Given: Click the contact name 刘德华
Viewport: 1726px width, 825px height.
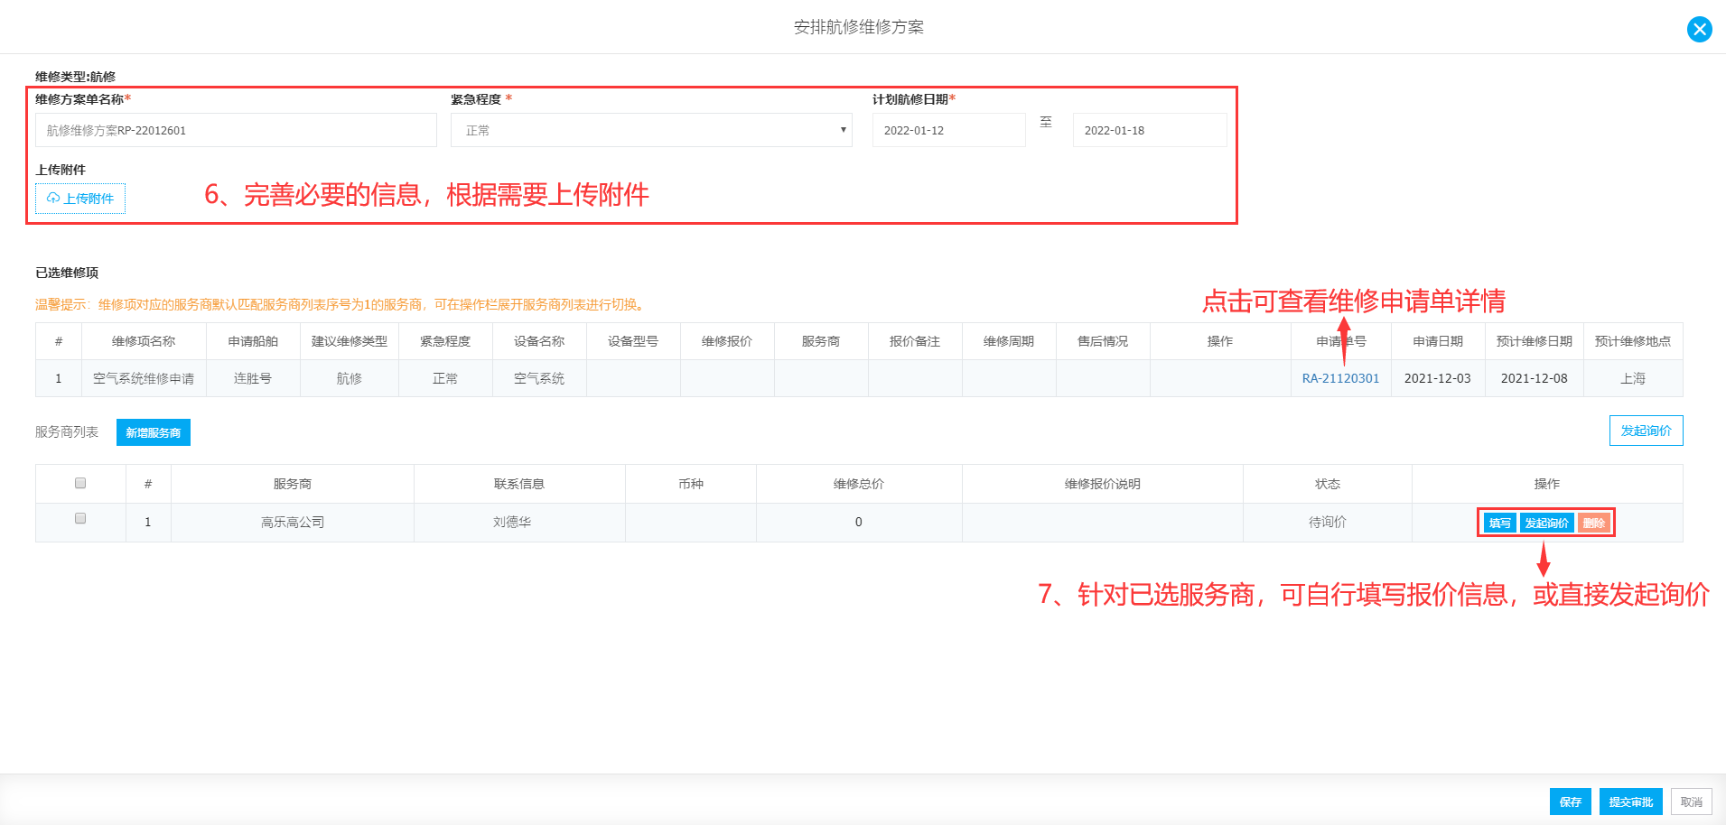Looking at the screenshot, I should [512, 522].
